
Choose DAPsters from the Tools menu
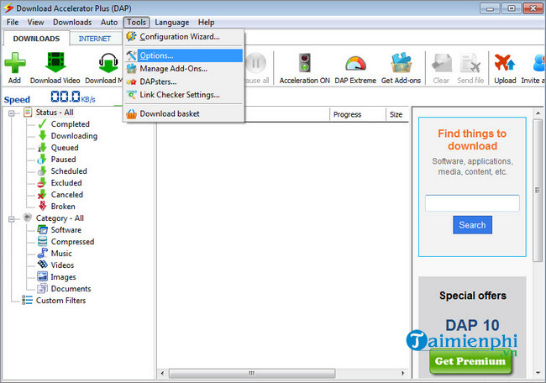point(184,81)
